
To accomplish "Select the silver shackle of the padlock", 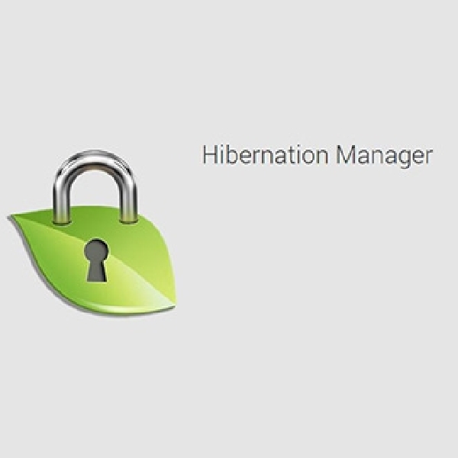I will [x=95, y=187].
